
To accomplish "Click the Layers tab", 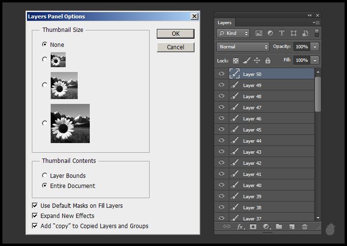I will coord(224,23).
